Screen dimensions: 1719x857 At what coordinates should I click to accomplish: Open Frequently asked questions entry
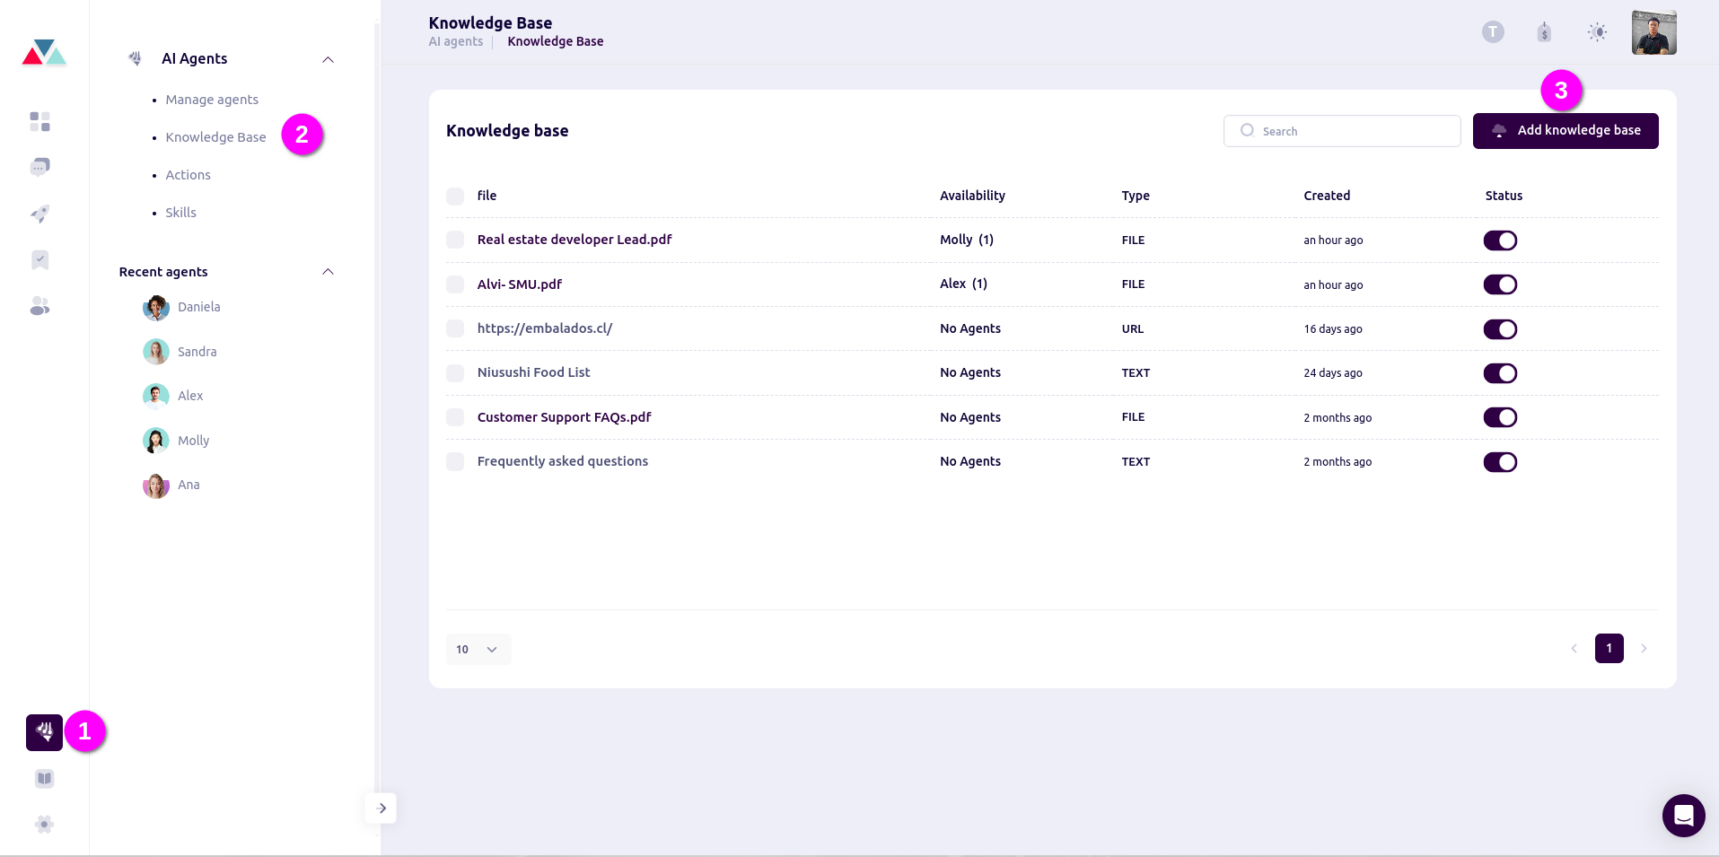coord(563,461)
